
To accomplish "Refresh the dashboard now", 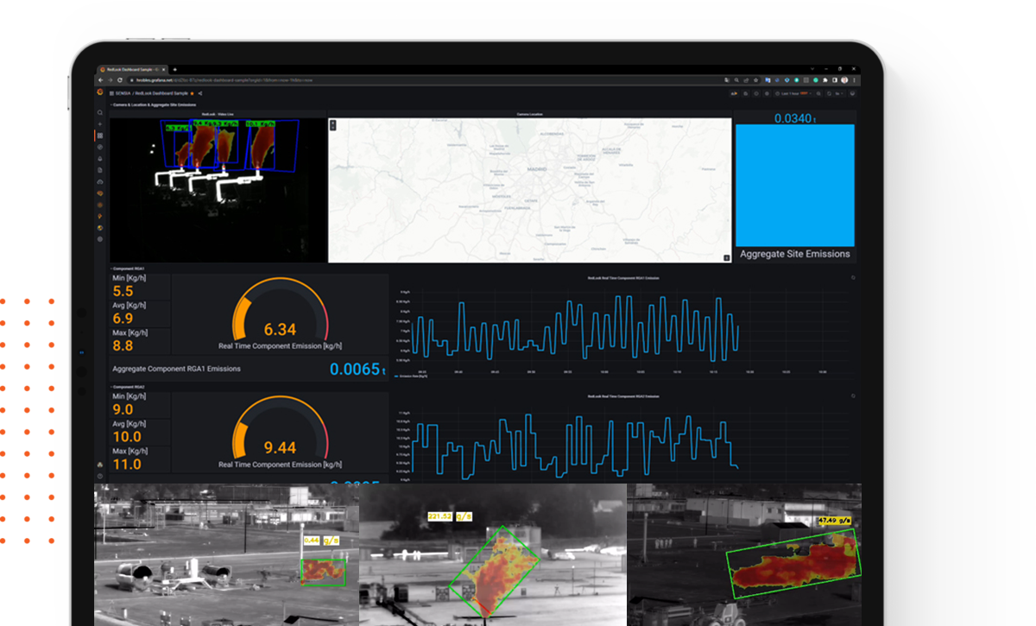I will coord(829,93).
